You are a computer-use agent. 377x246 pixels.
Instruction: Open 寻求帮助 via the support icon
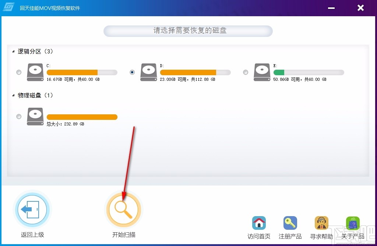pos(321,223)
